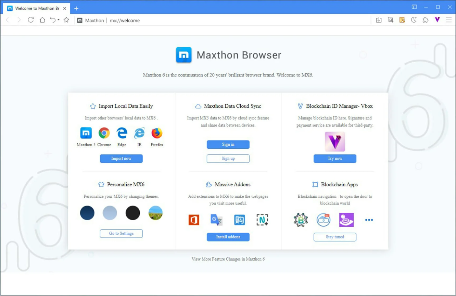Viewport: 456px width, 296px height.
Task: Click the purple Vbox logo image
Action: click(335, 141)
